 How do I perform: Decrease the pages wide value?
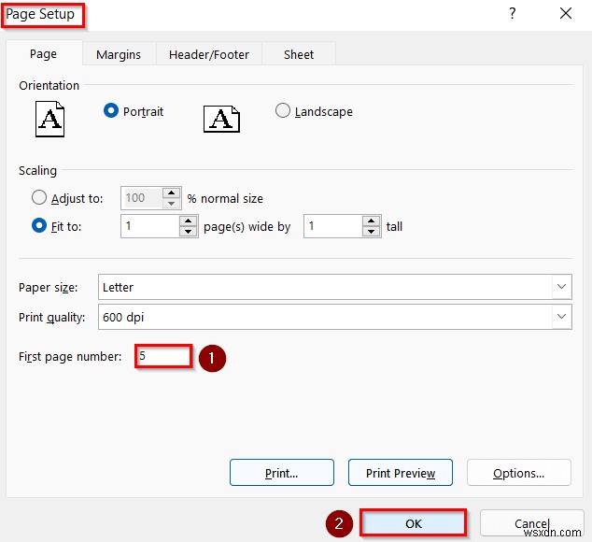click(188, 232)
